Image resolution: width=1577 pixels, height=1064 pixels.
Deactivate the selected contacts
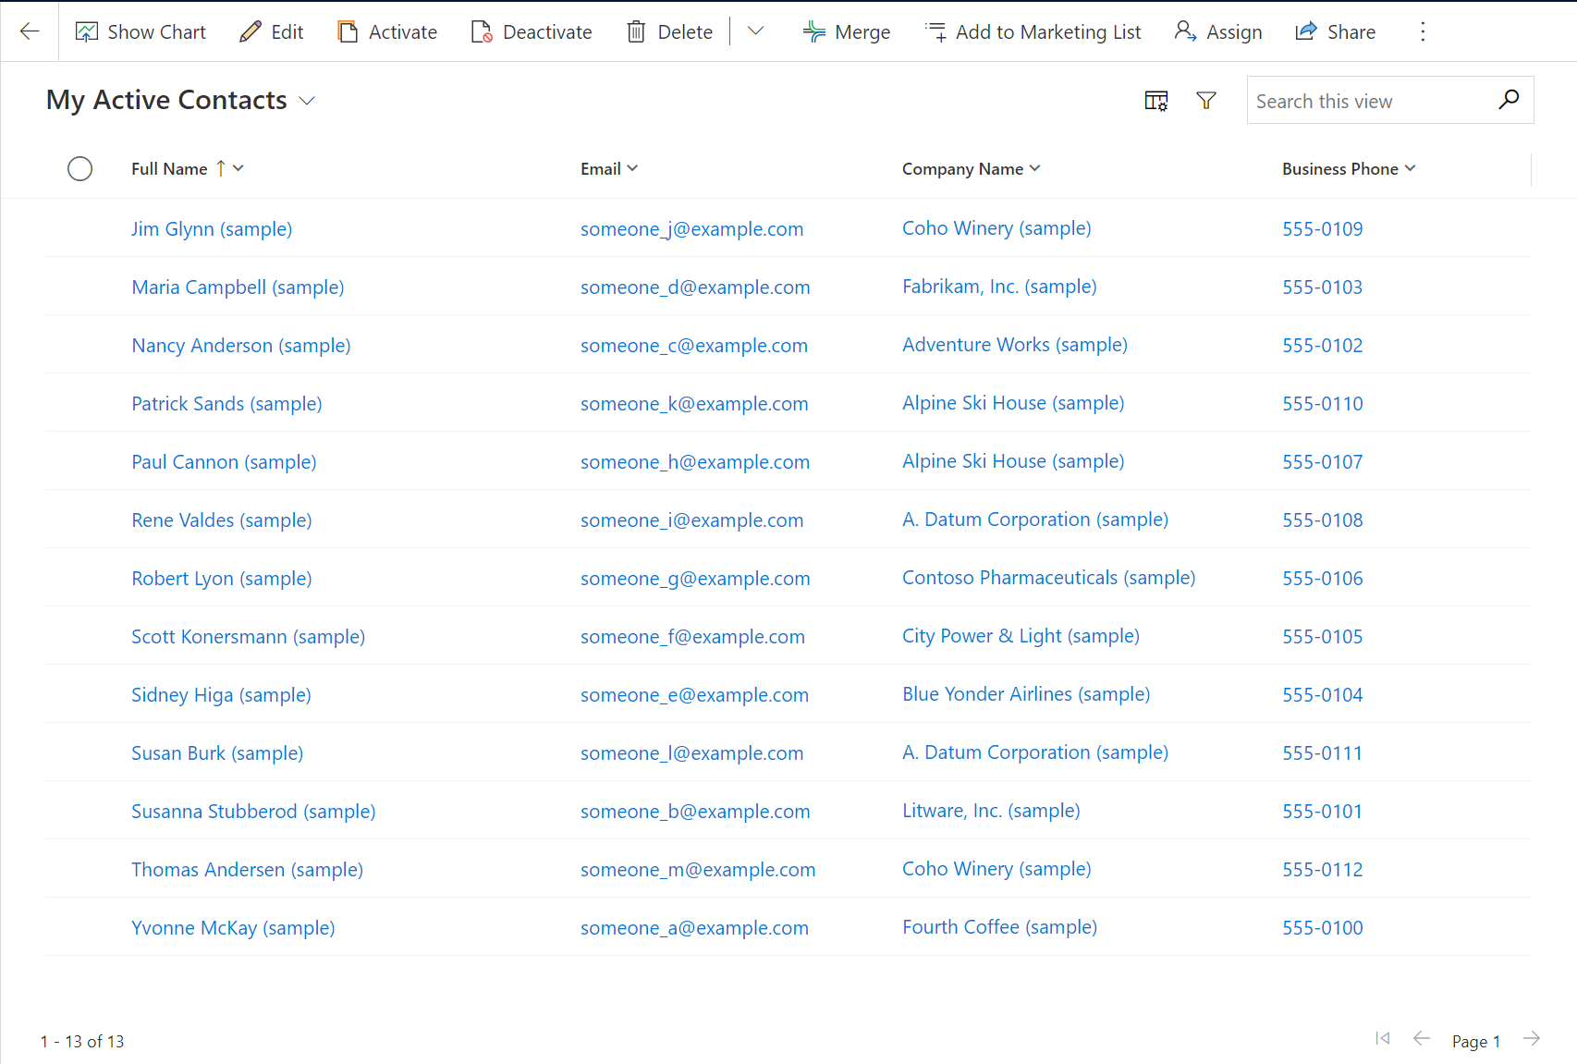532,31
